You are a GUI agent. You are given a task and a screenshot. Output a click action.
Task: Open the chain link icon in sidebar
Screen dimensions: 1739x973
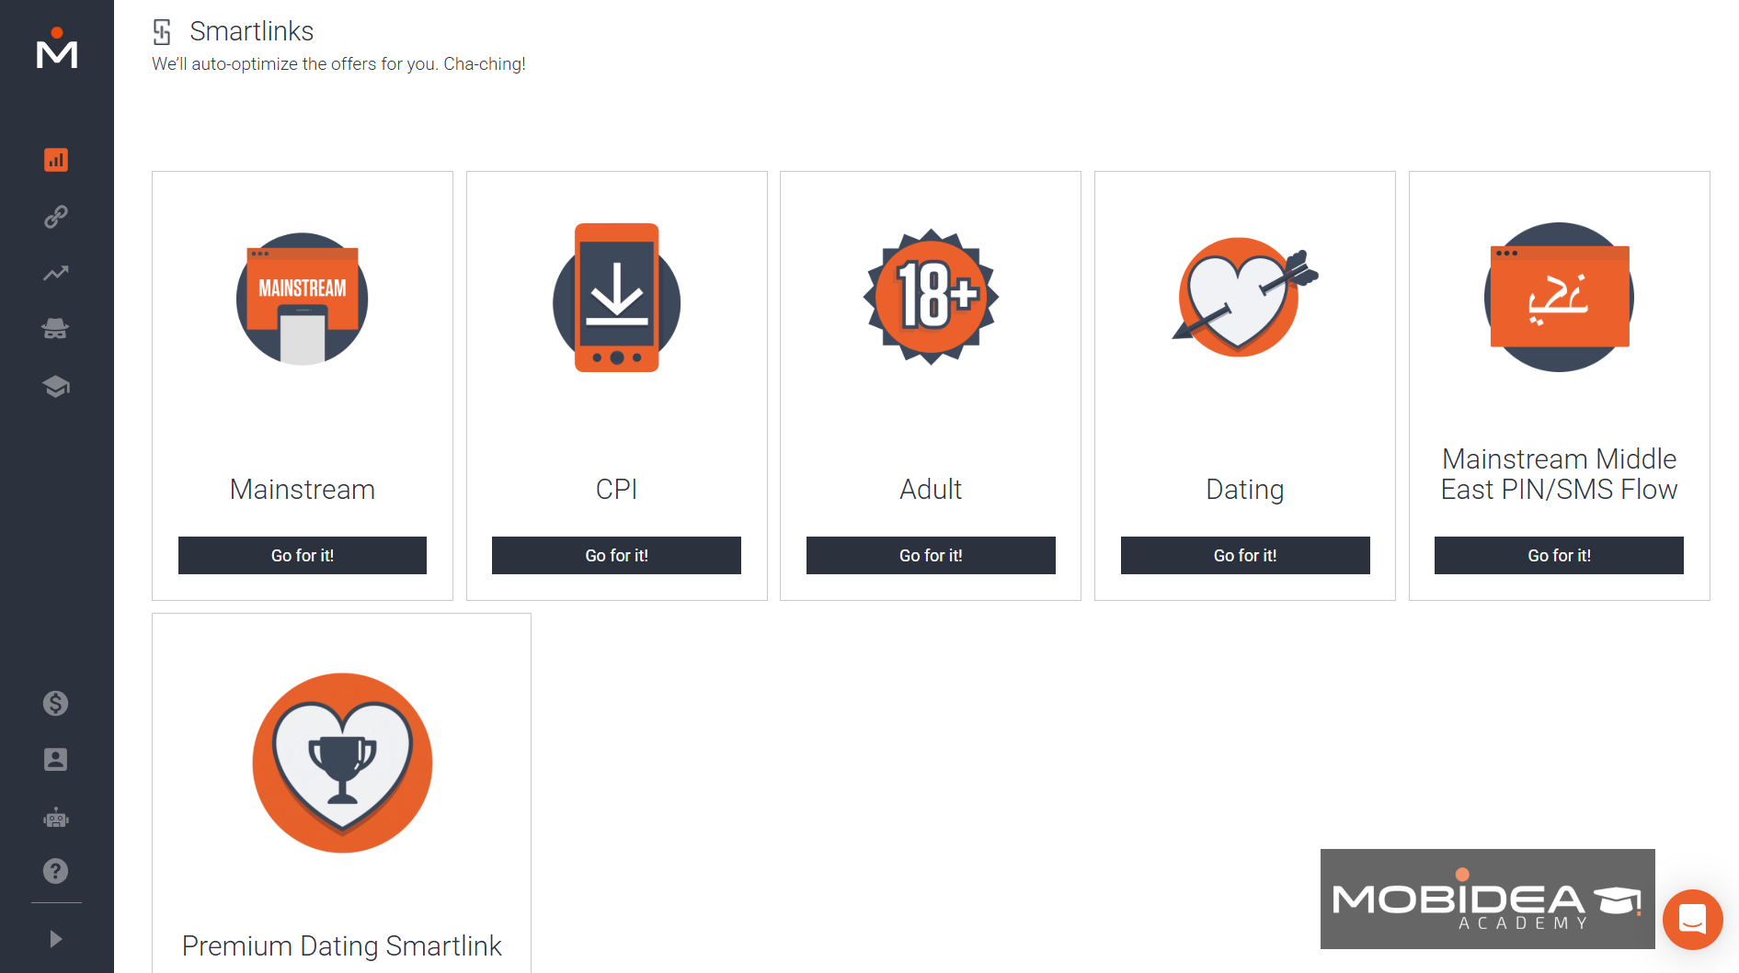coord(56,217)
